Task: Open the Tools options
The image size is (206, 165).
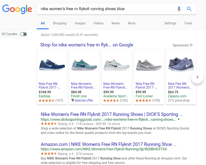Action: click(x=188, y=23)
